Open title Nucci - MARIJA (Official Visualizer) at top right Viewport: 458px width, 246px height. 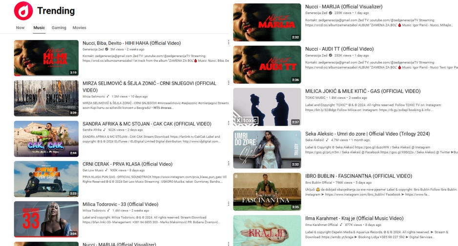(x=344, y=7)
